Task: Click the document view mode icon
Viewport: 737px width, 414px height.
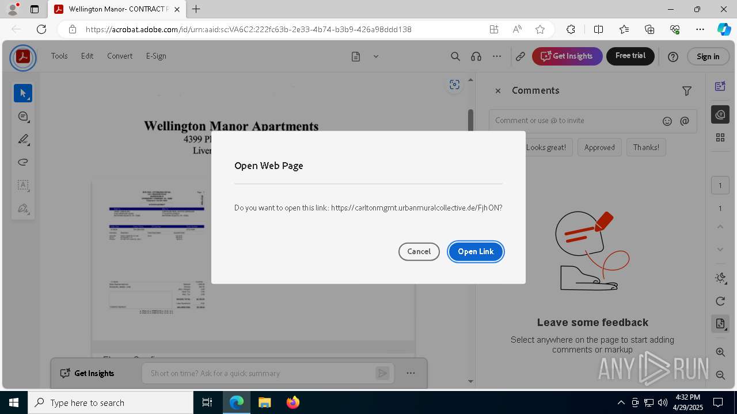Action: (356, 56)
